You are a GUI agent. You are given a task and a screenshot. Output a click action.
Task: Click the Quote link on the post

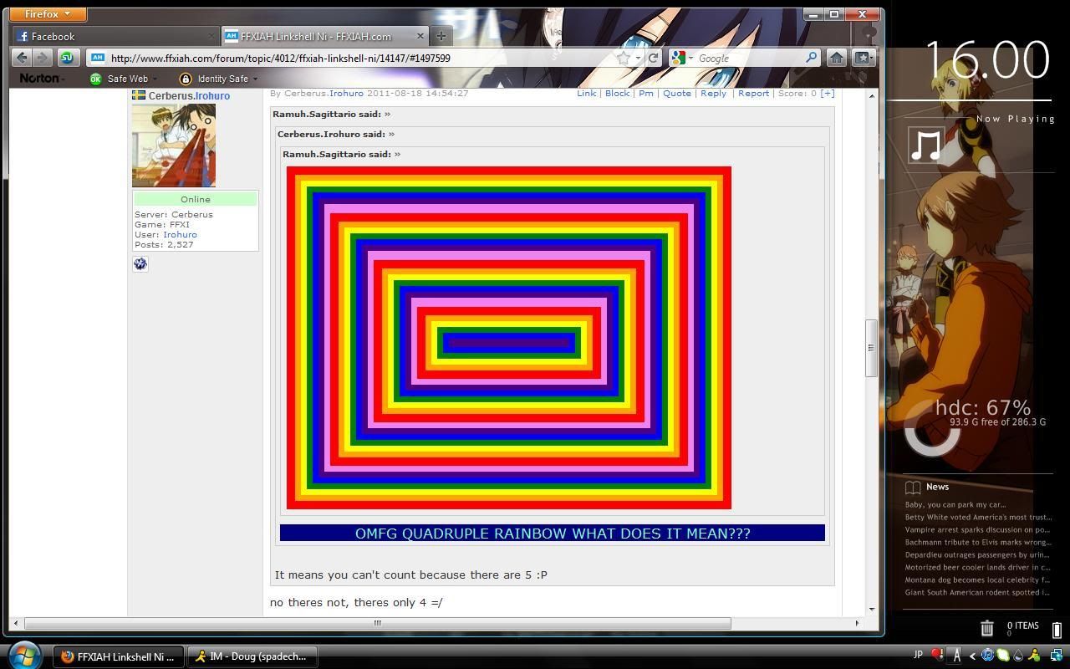(x=676, y=93)
